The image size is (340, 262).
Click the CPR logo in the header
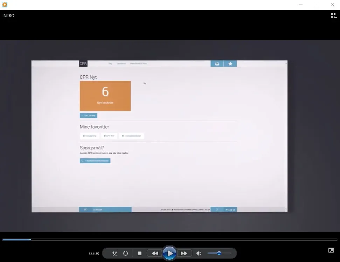(x=83, y=64)
